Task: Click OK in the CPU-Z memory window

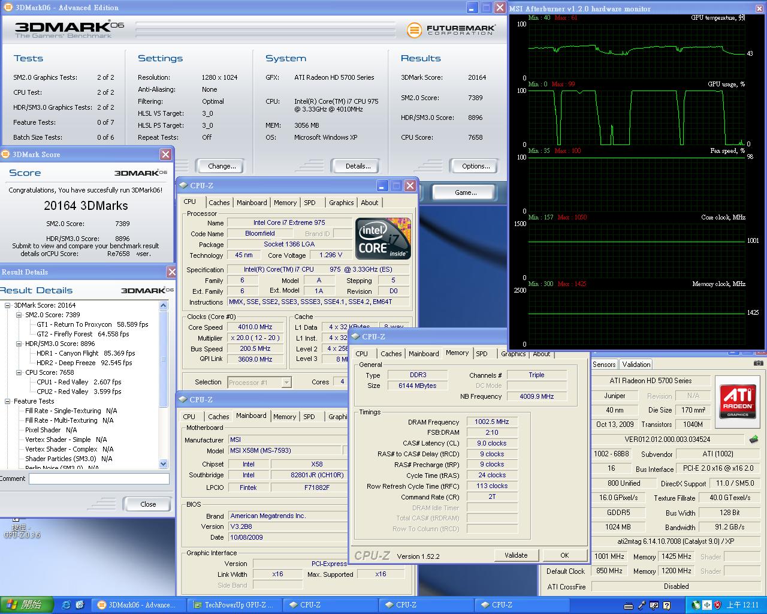Action: tap(564, 555)
